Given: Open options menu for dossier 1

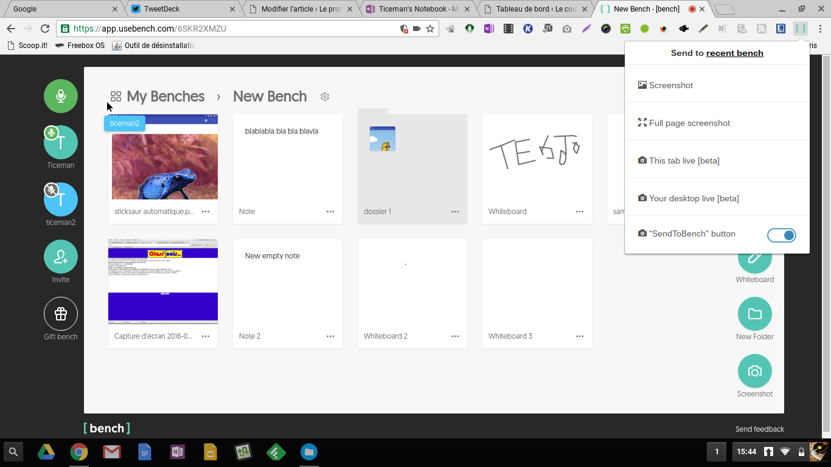Looking at the screenshot, I should click(x=455, y=212).
